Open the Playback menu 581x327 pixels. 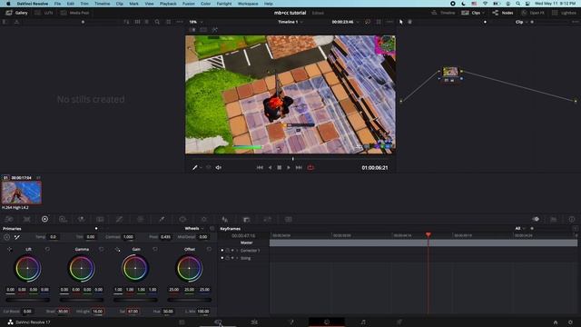point(168,4)
